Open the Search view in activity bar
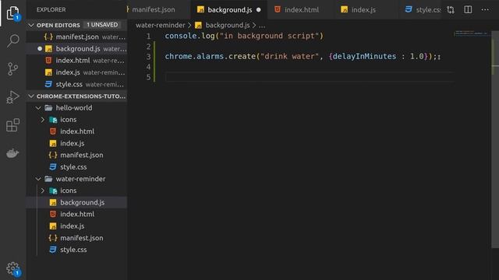Viewport: 499px width, 280px height. (x=12, y=41)
